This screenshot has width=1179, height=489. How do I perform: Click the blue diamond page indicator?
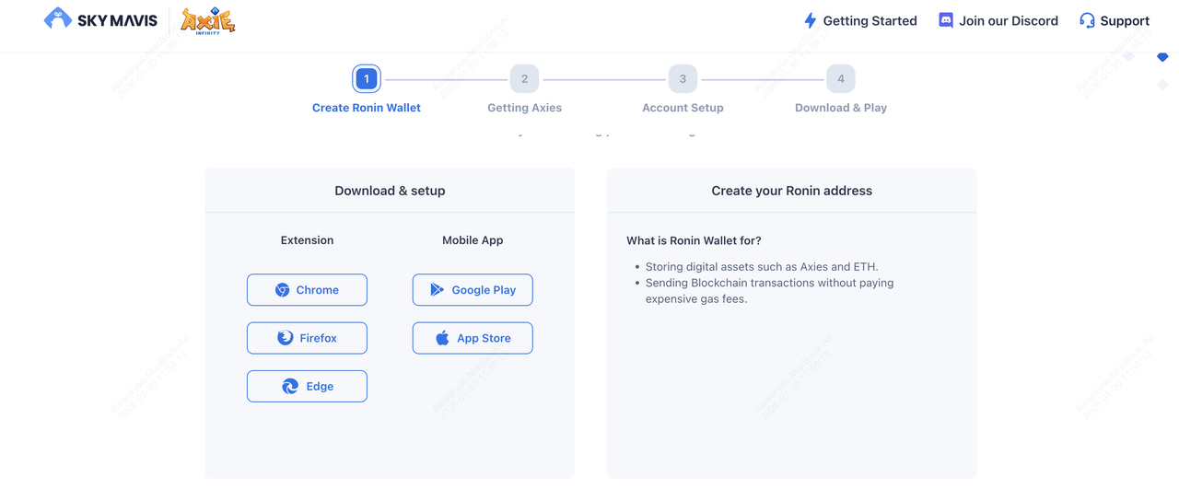point(1162,57)
